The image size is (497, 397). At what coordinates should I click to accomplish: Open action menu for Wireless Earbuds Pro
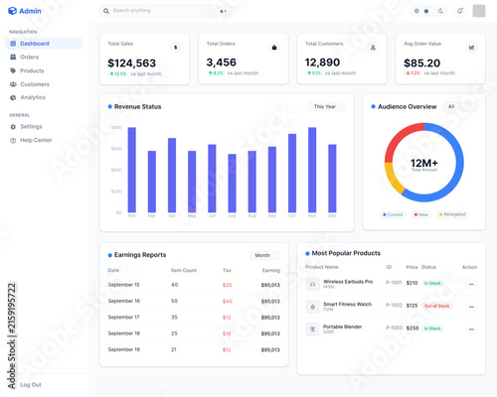pyautogui.click(x=471, y=284)
